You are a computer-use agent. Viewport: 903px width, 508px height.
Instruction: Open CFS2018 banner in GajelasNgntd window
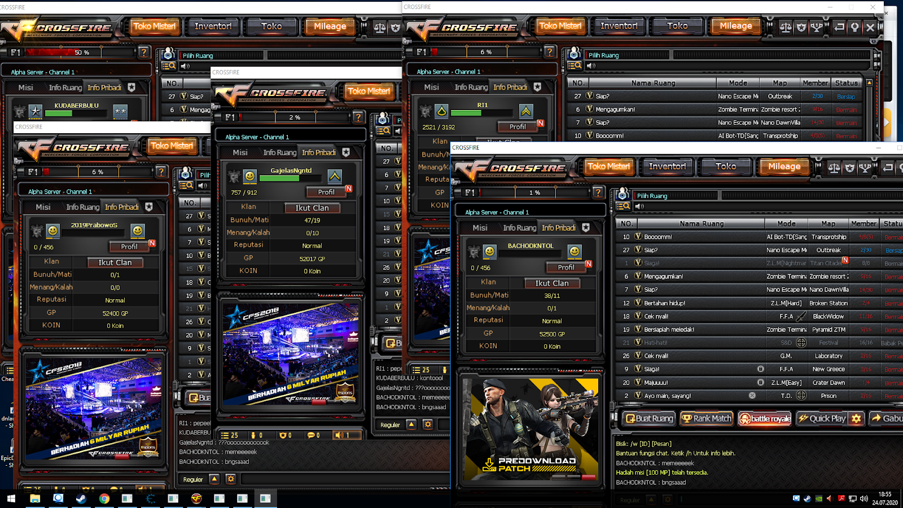(x=291, y=354)
